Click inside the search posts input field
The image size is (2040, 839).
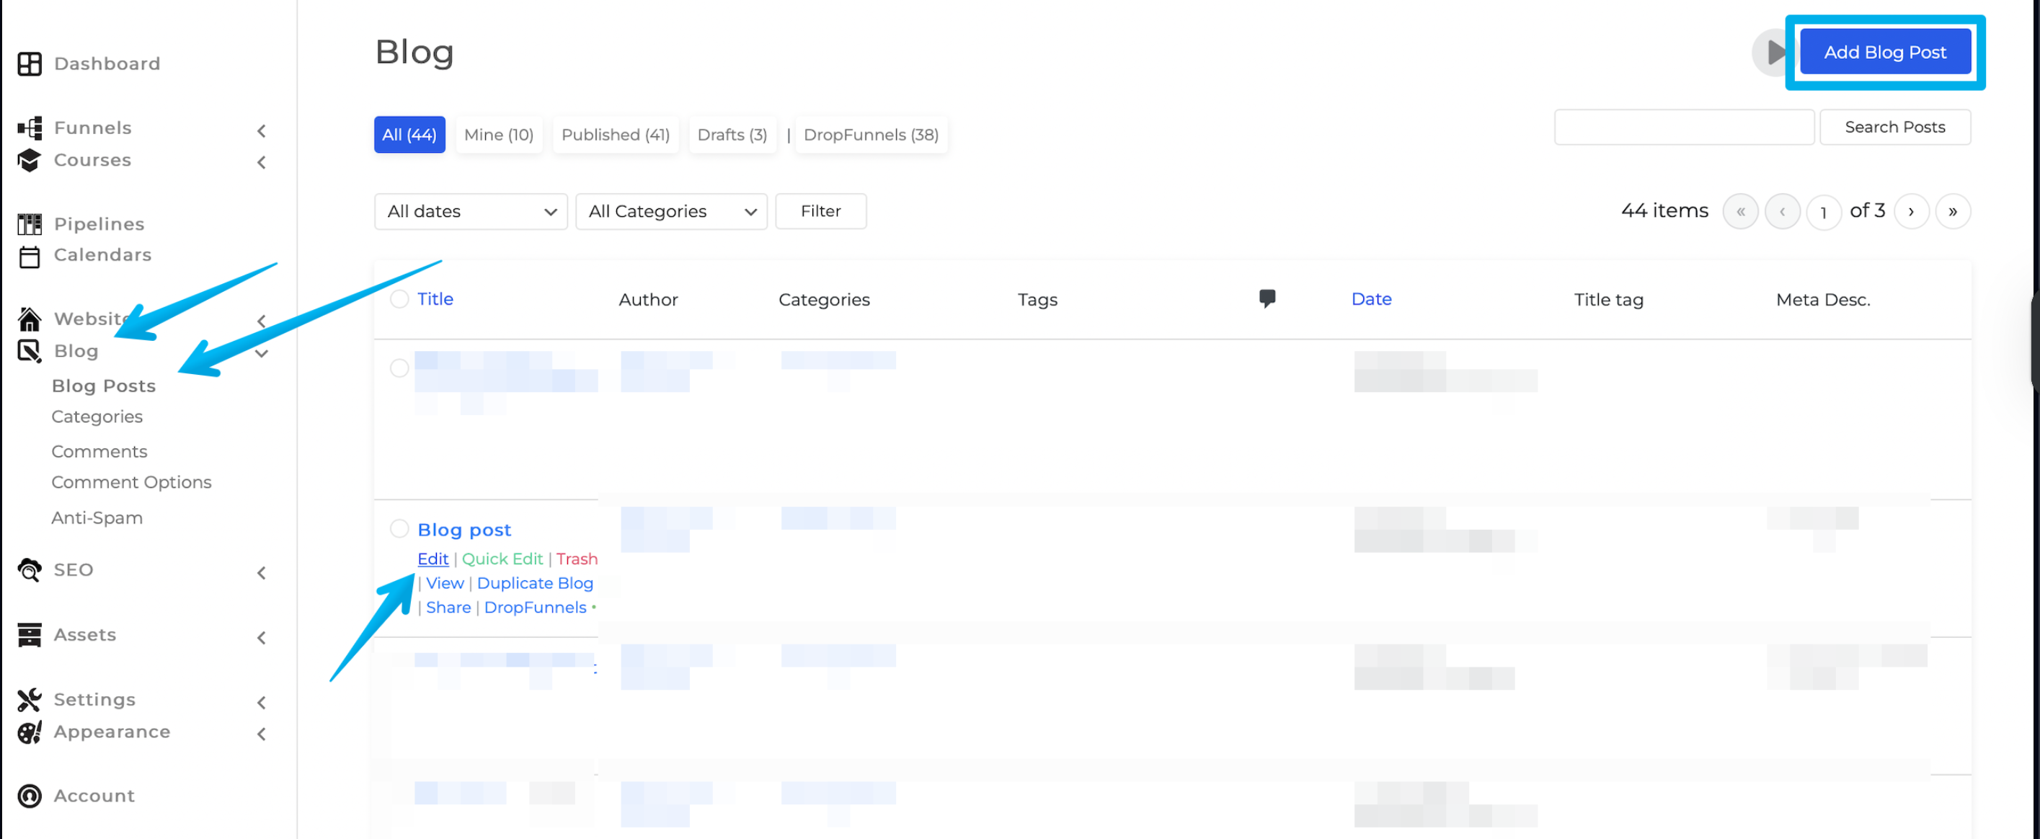pos(1684,127)
